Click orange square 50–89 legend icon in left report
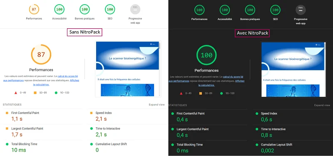The image size is (333, 156). (35, 93)
